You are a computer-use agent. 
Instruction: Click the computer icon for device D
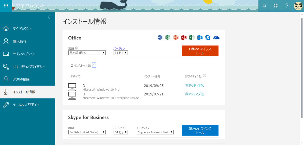(x=72, y=87)
